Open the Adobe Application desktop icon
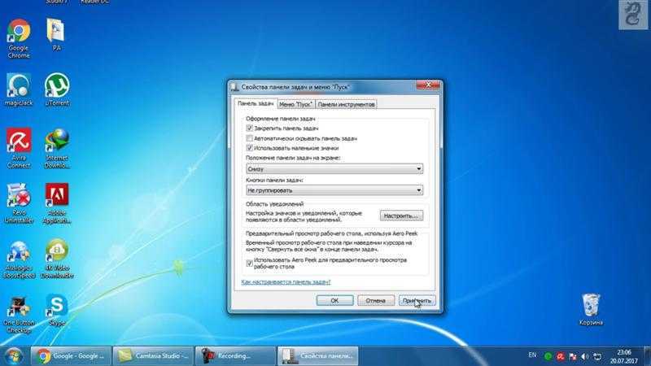 (57, 203)
